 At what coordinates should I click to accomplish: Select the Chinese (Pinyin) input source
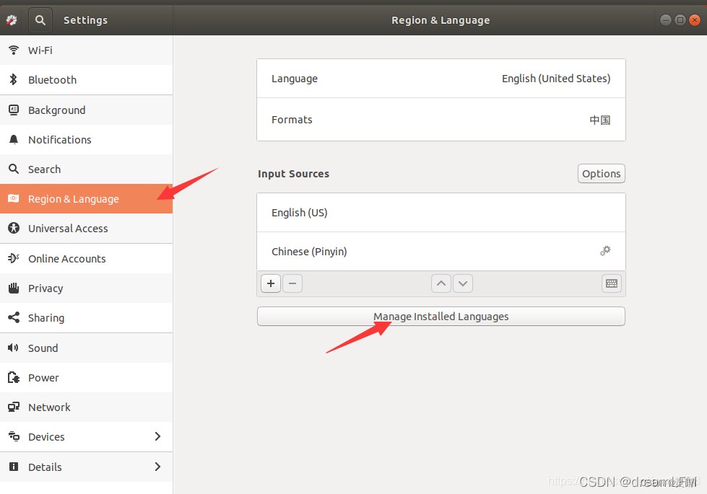coord(441,251)
